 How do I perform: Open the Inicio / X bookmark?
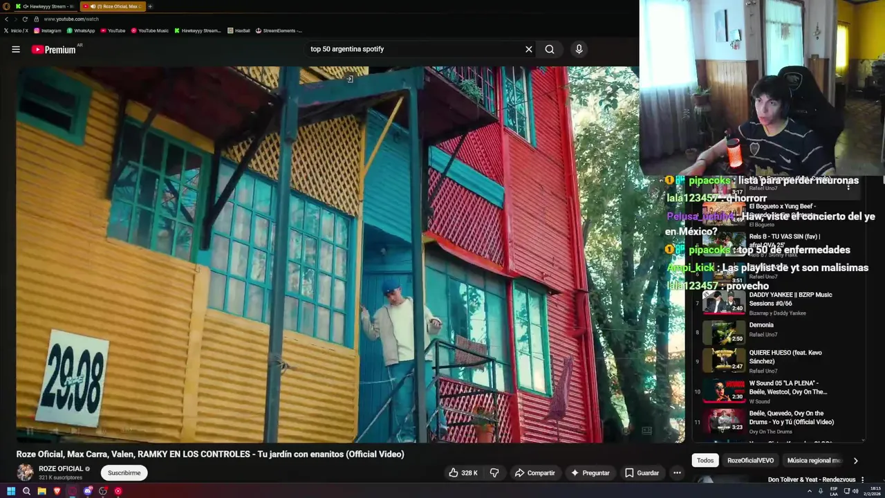pyautogui.click(x=16, y=30)
